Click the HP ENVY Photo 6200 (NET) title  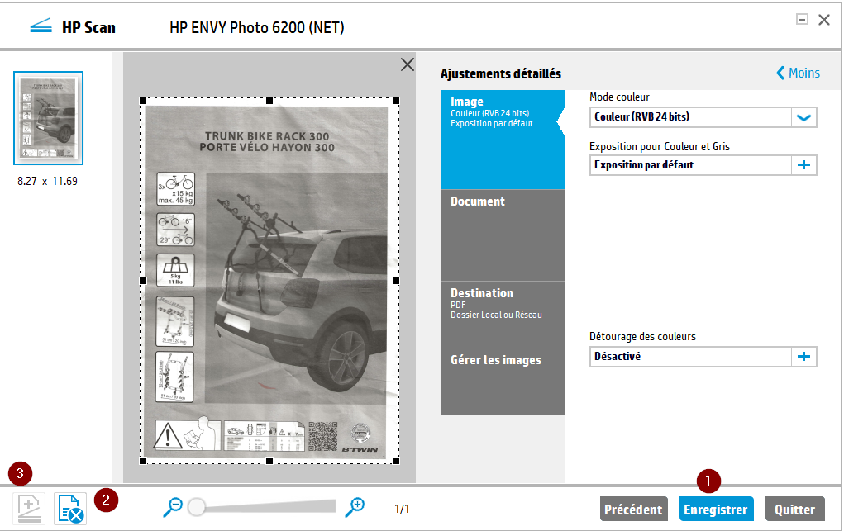click(257, 27)
